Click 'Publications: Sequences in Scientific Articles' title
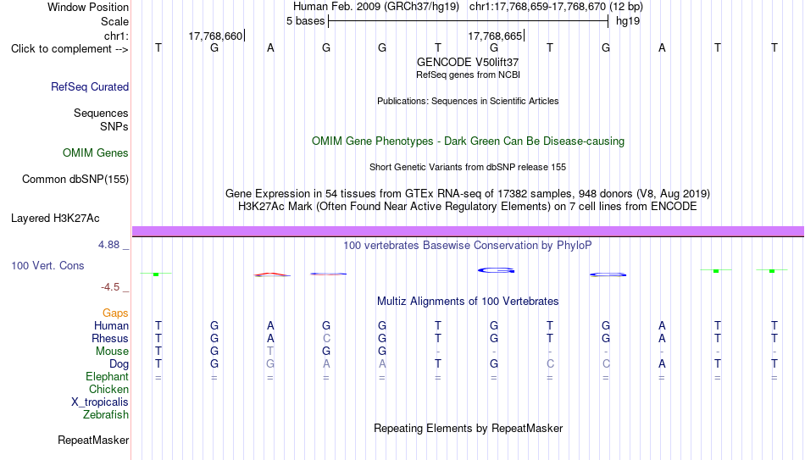The height and width of the screenshot is (460, 805). click(468, 101)
